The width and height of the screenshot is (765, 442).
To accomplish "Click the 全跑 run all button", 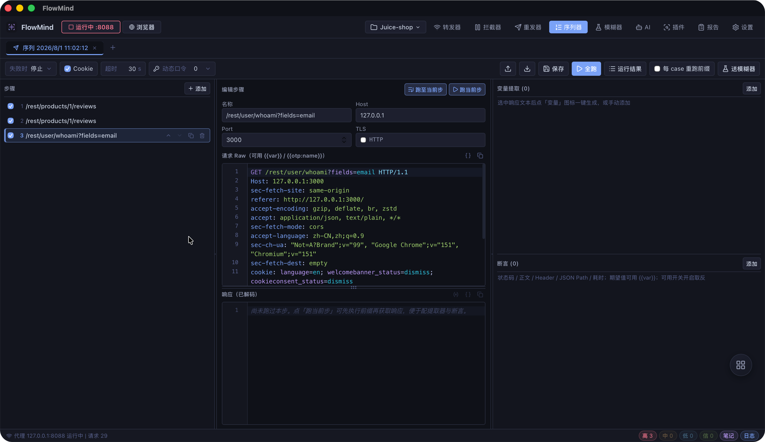I will point(586,69).
